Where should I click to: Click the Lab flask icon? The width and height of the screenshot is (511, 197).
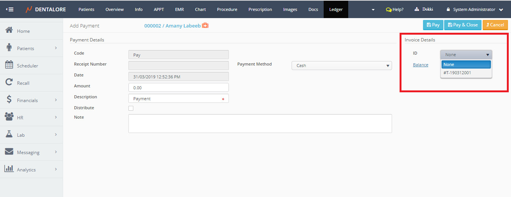[9, 134]
